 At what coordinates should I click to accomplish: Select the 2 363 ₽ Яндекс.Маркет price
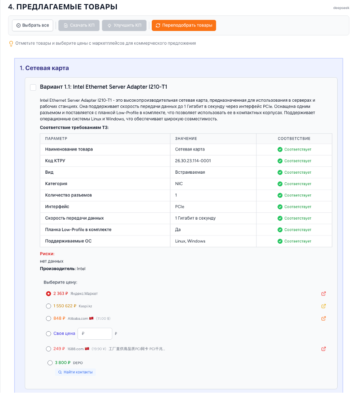[49, 293]
